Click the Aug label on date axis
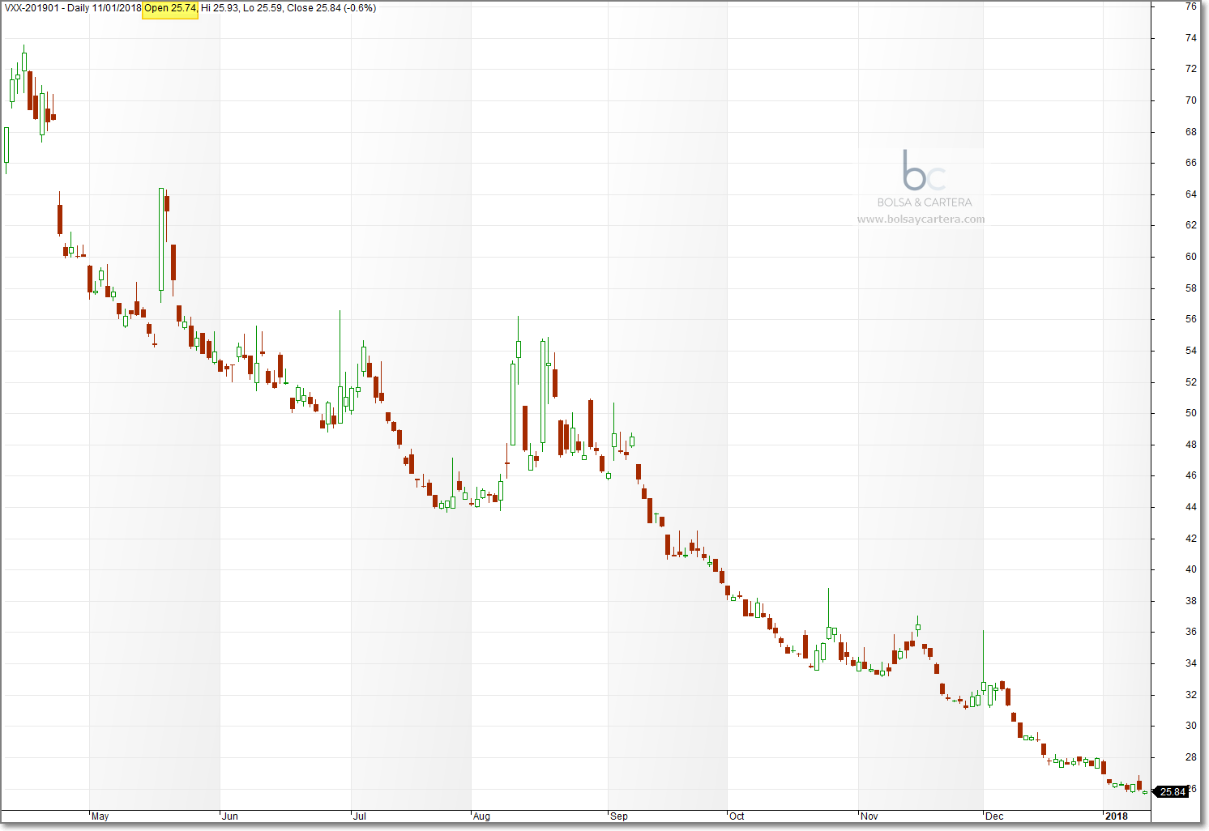This screenshot has height=831, width=1209. point(481,816)
